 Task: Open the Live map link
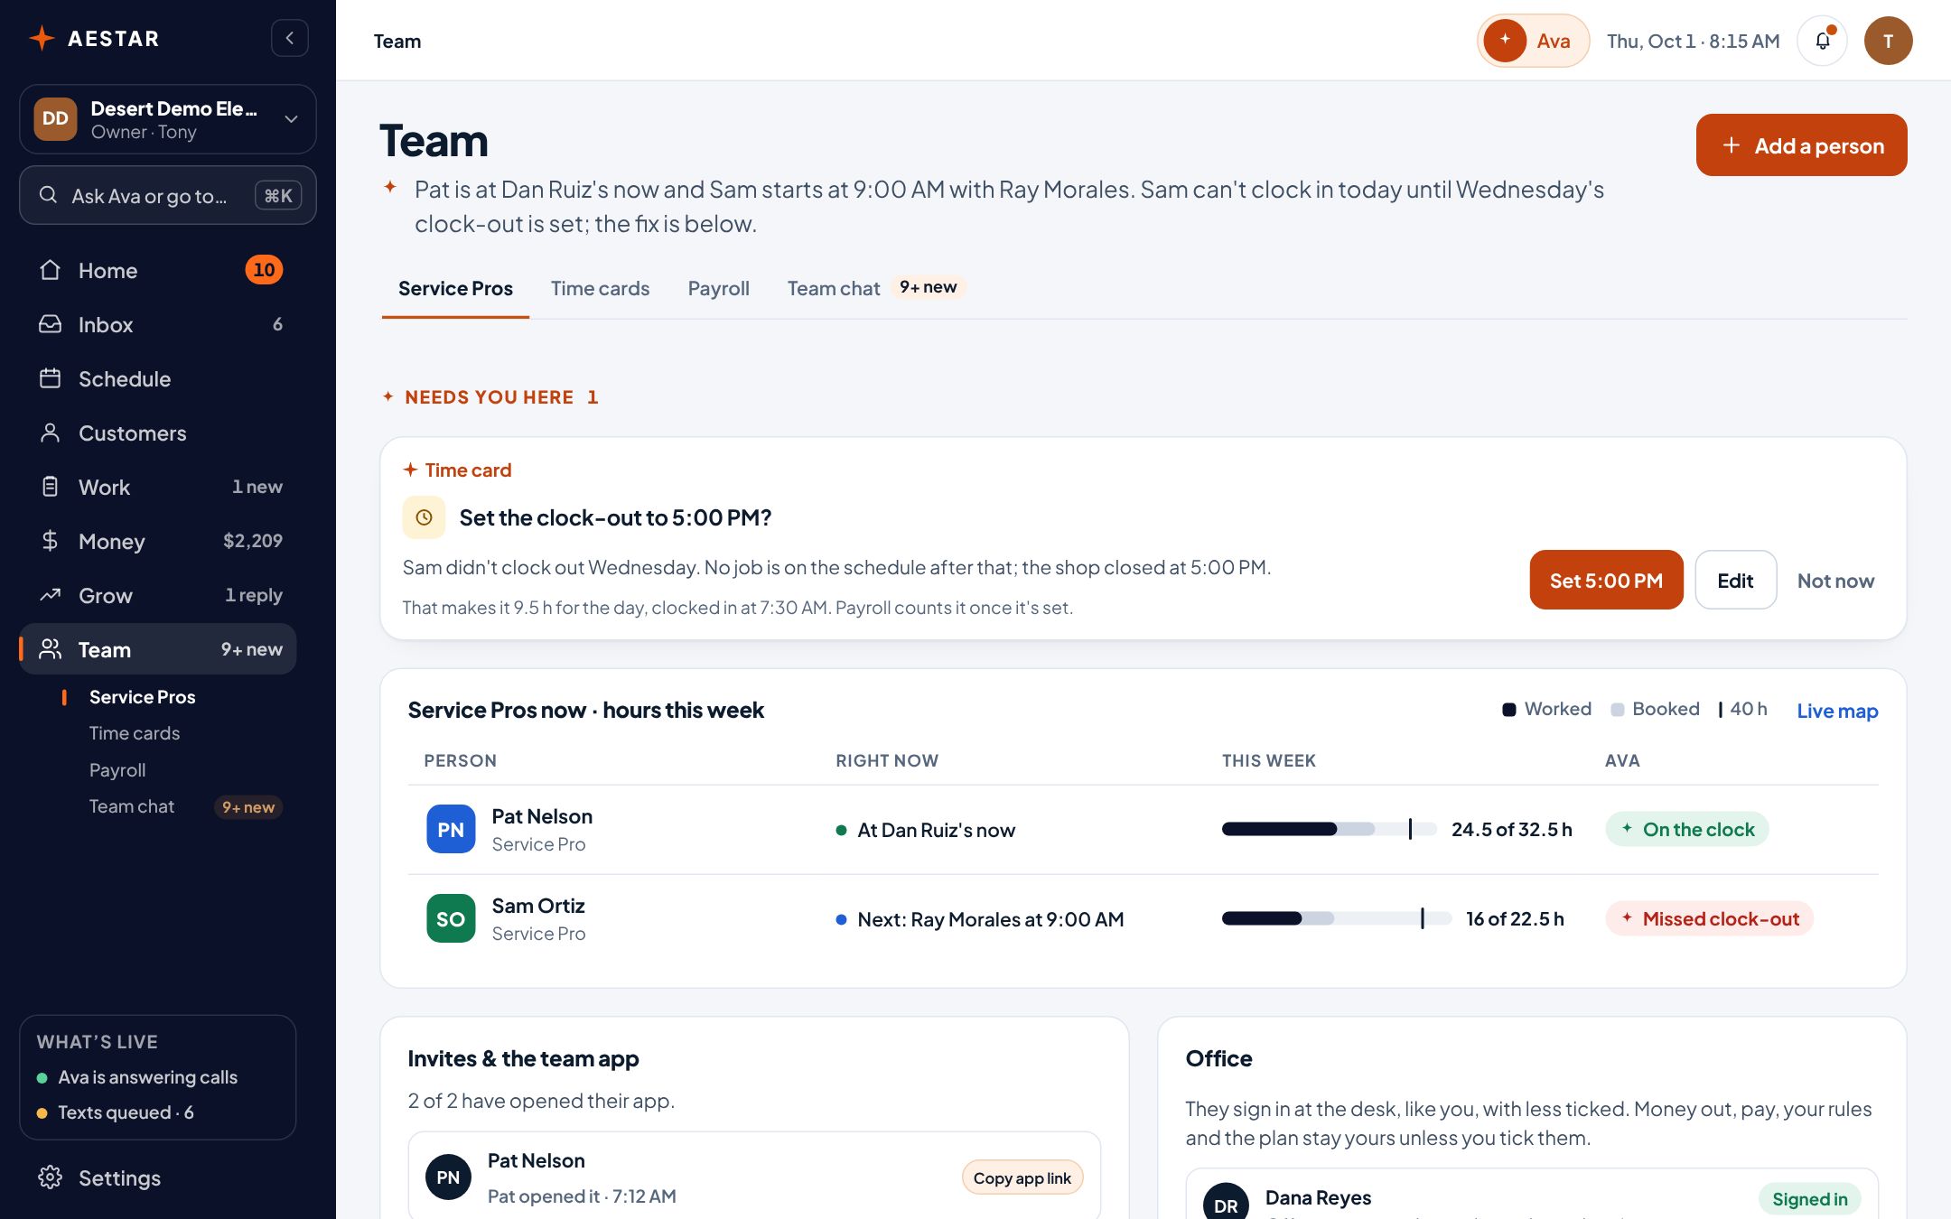click(1837, 711)
